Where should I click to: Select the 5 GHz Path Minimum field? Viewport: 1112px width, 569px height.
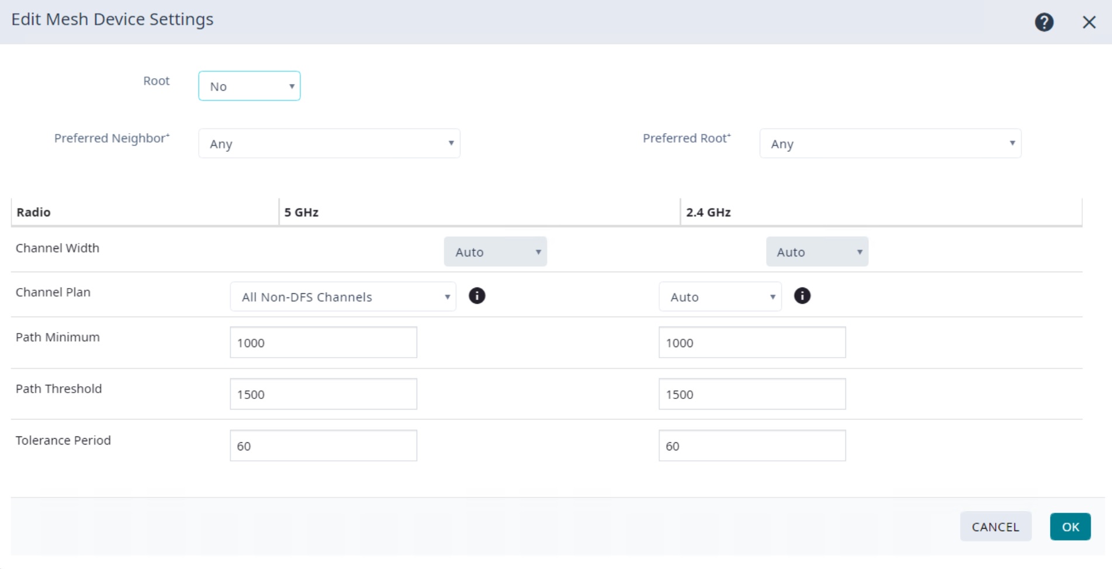point(323,342)
